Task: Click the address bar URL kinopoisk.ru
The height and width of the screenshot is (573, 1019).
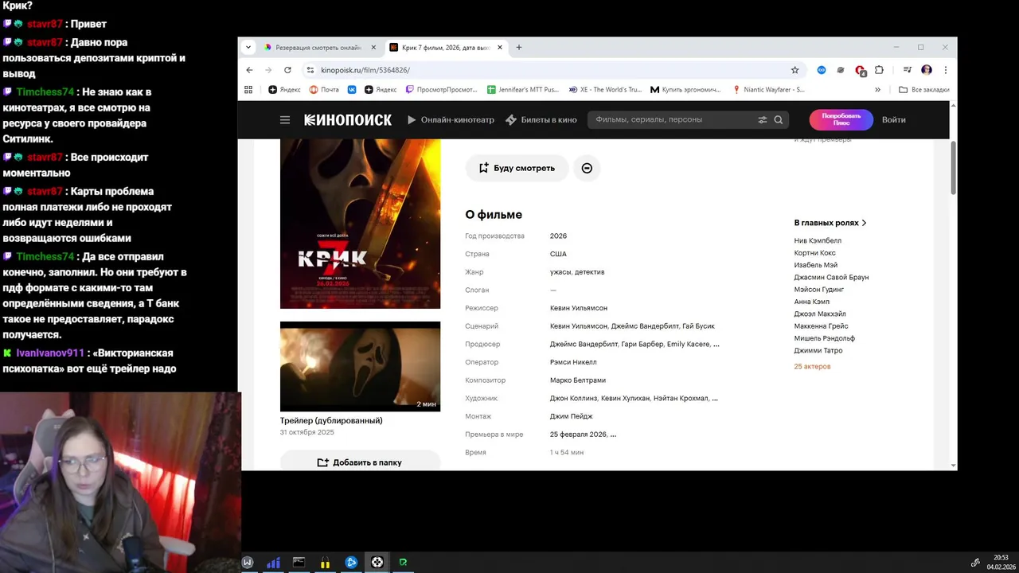Action: point(365,70)
